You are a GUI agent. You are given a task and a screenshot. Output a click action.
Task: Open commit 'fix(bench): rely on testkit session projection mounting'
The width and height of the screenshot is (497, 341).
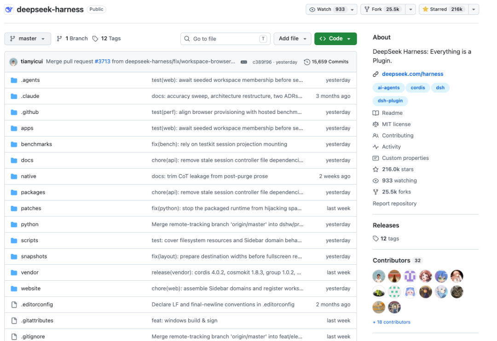(220, 144)
